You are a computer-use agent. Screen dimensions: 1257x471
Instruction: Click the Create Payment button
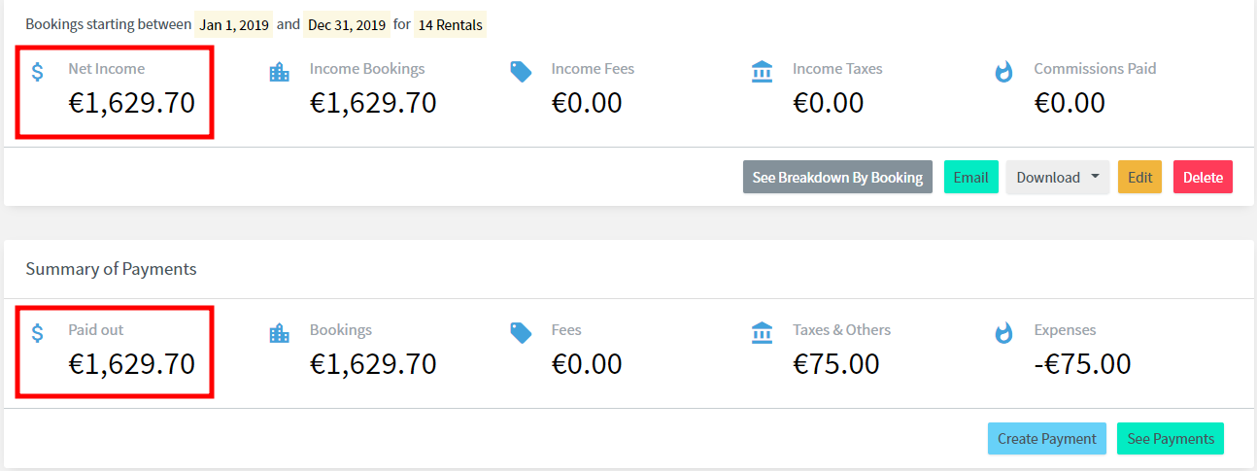coord(1046,438)
